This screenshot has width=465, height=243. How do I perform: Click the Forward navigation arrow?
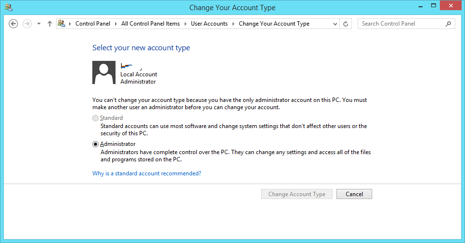tap(28, 24)
